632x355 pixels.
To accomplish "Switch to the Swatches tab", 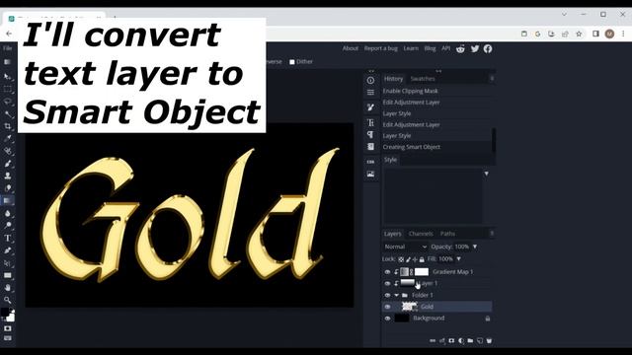I will [423, 79].
